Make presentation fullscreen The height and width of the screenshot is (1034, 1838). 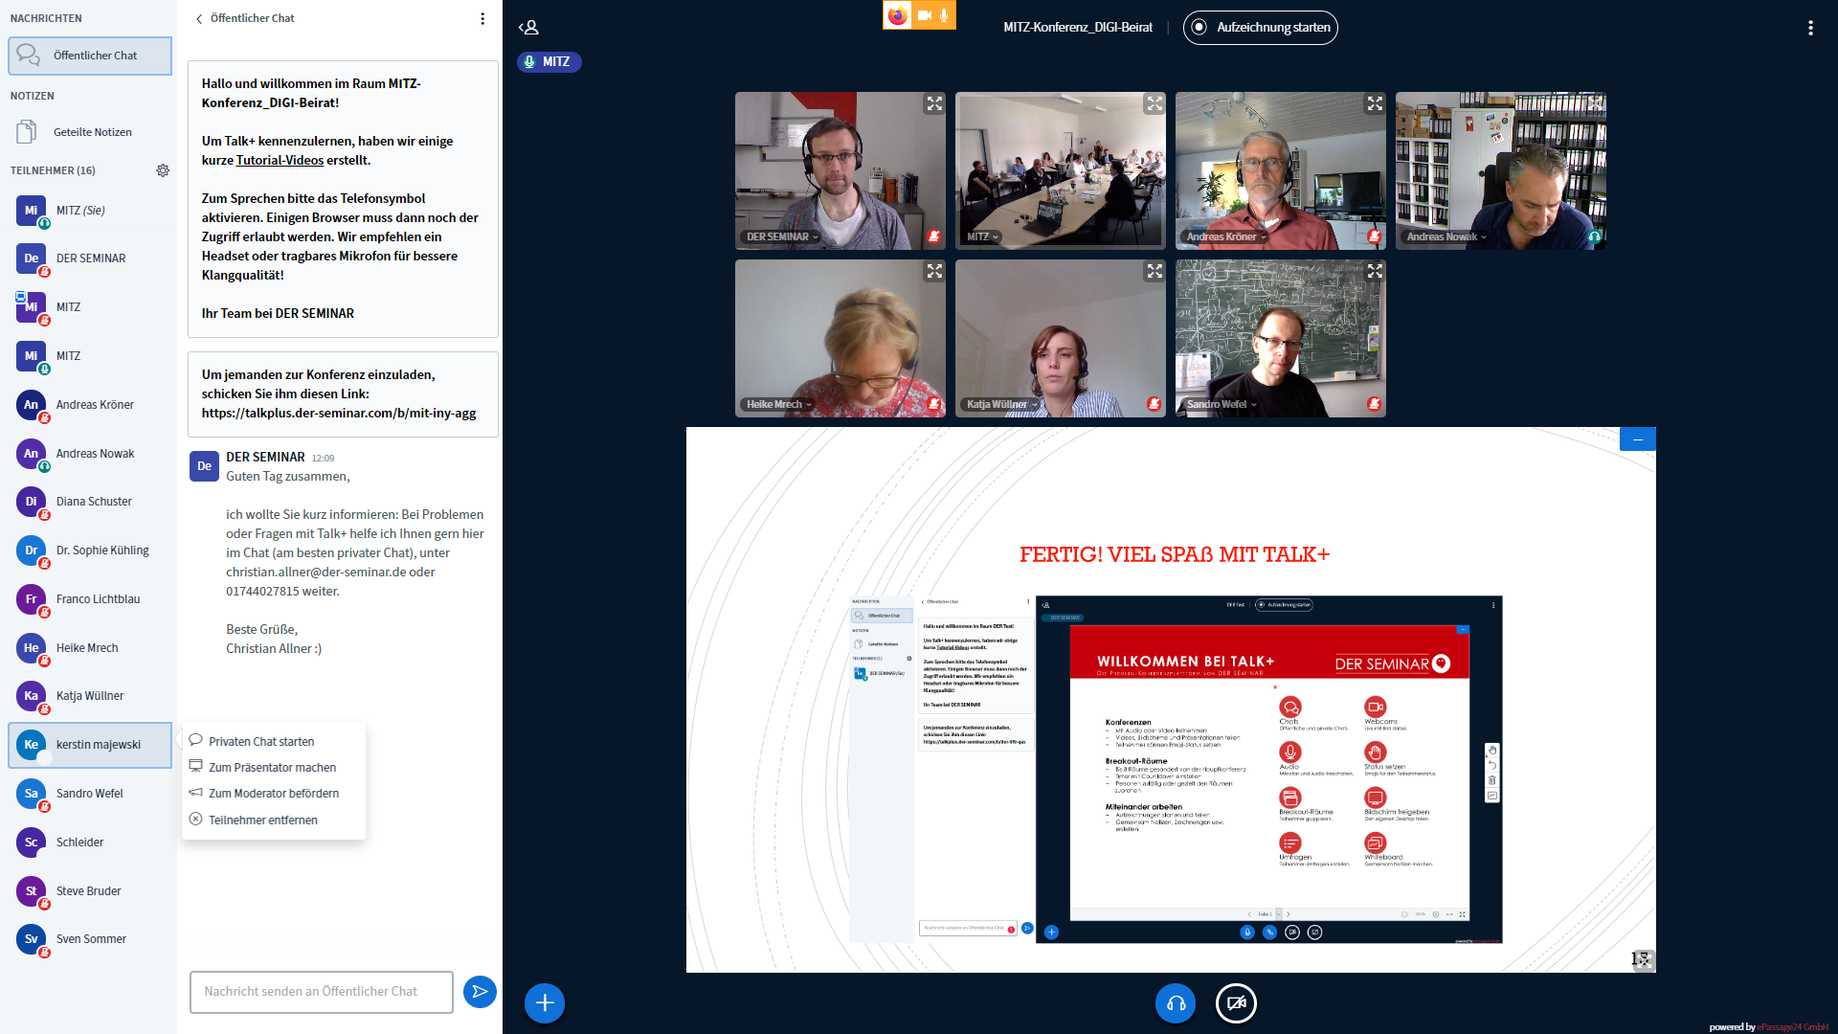(x=1643, y=959)
